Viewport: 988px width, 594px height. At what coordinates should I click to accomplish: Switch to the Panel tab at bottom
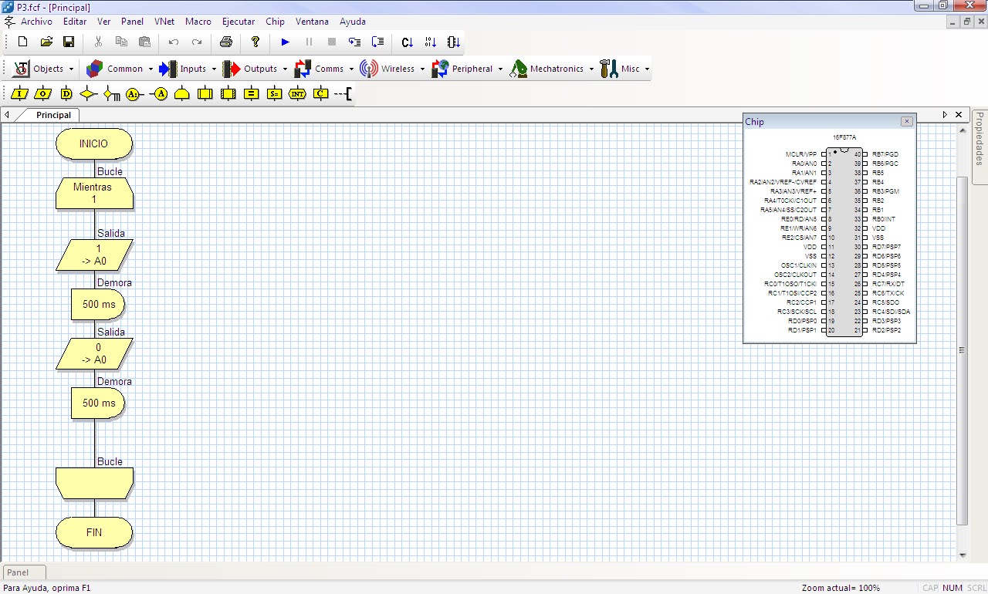point(23,572)
